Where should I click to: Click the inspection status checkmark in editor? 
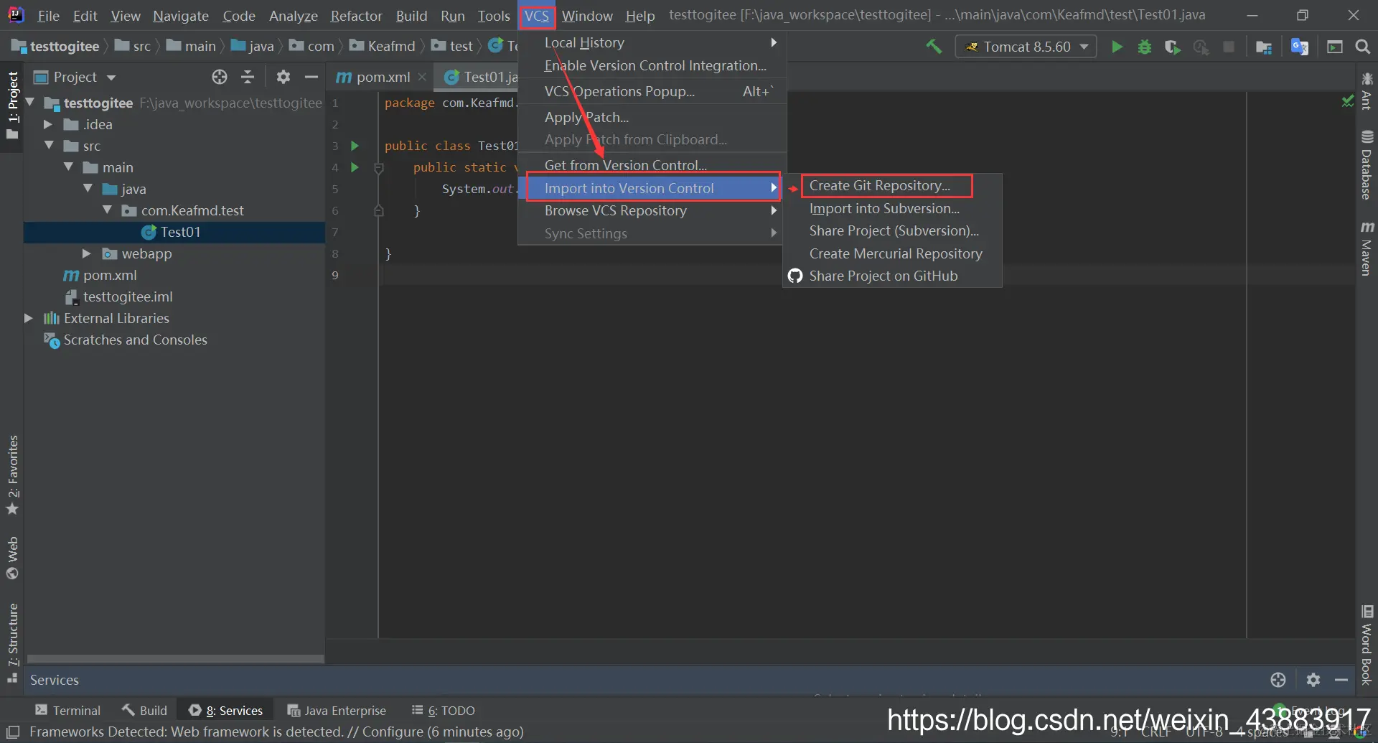click(x=1347, y=102)
